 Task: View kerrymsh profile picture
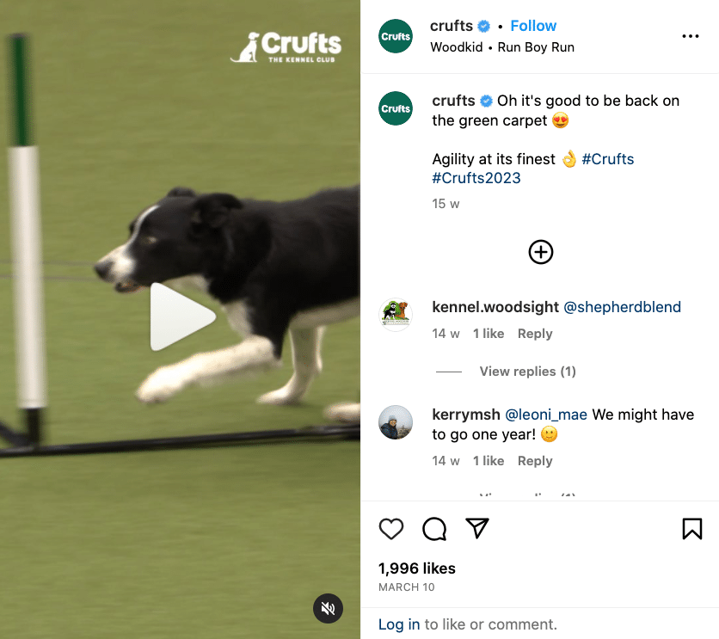[396, 422]
